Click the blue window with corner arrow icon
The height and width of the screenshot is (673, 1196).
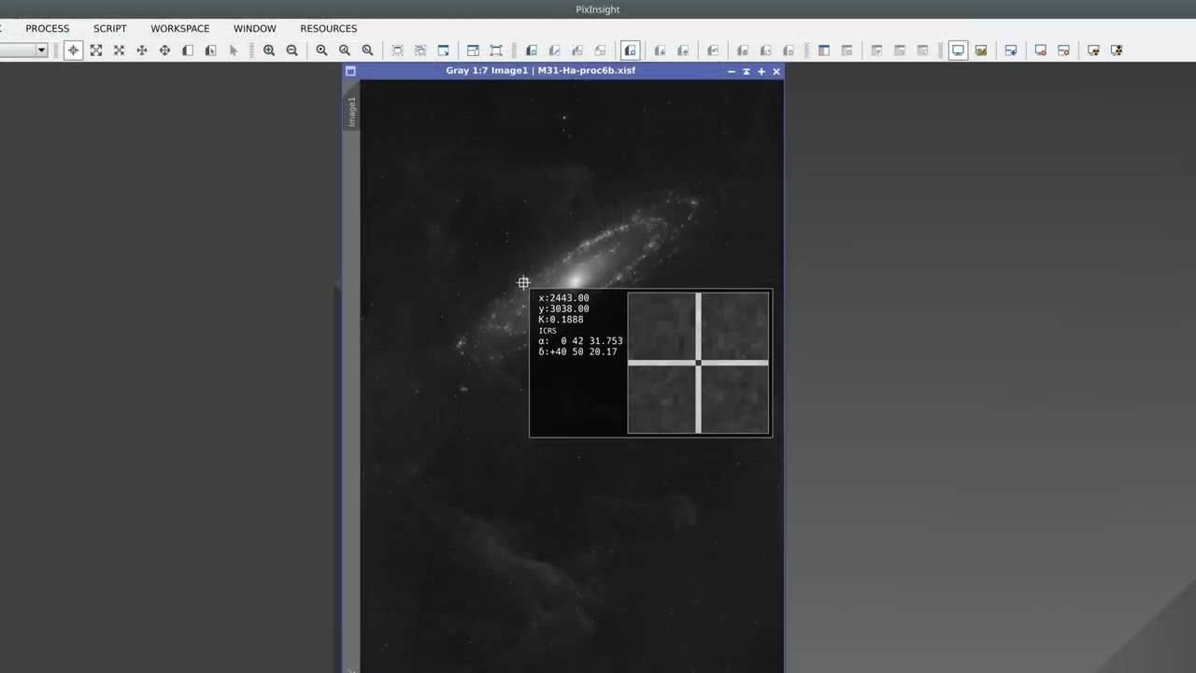point(443,50)
